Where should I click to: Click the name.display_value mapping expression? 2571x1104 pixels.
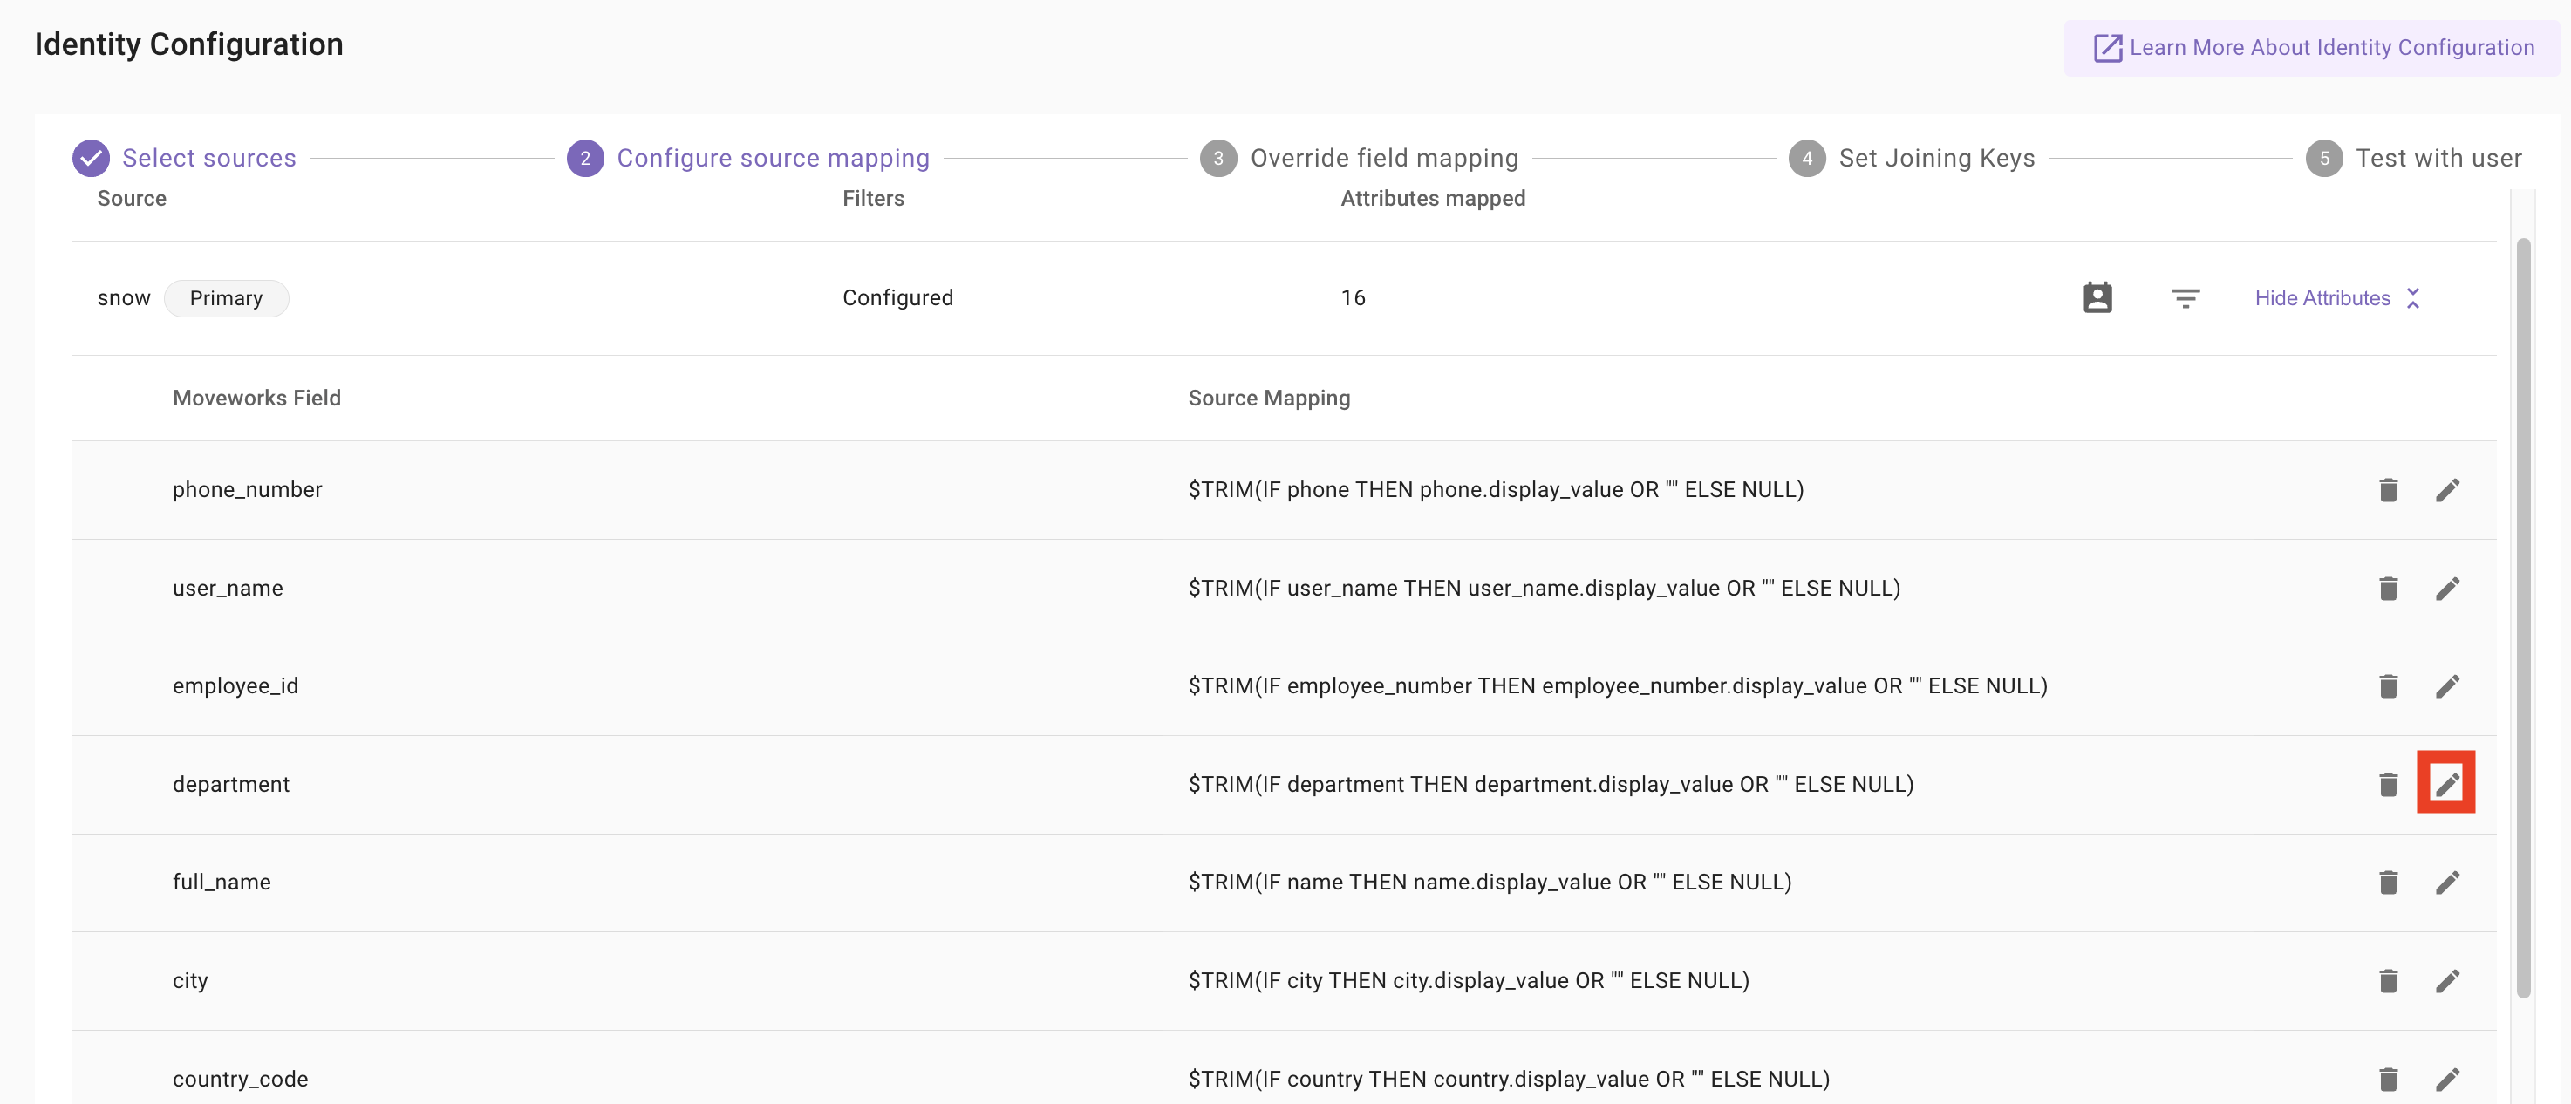(1490, 883)
